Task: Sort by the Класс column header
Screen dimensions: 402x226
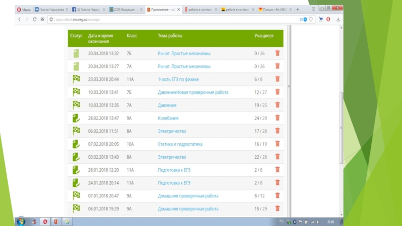Action: (x=132, y=36)
